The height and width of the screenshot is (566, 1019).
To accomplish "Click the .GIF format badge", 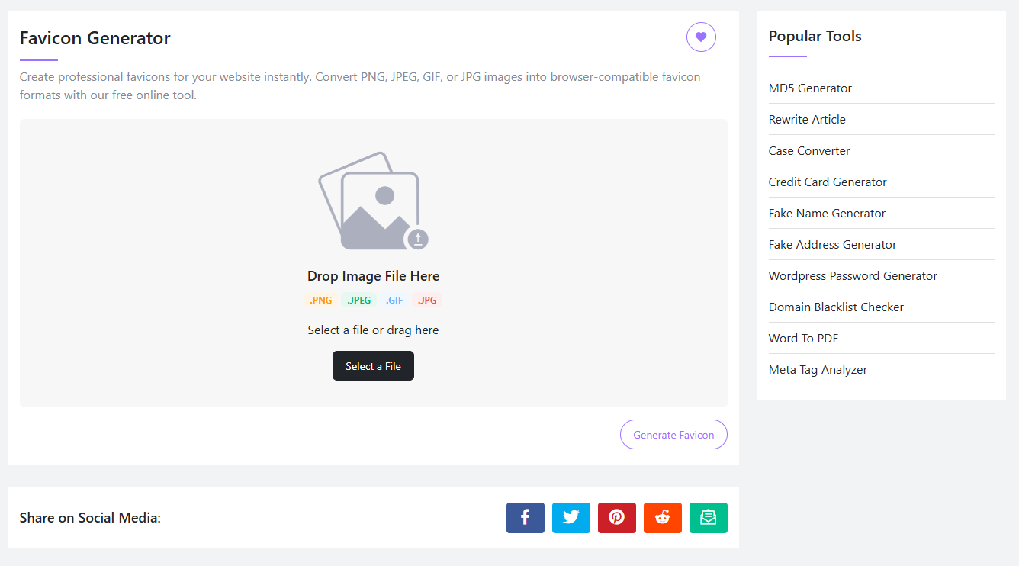I will pyautogui.click(x=394, y=300).
